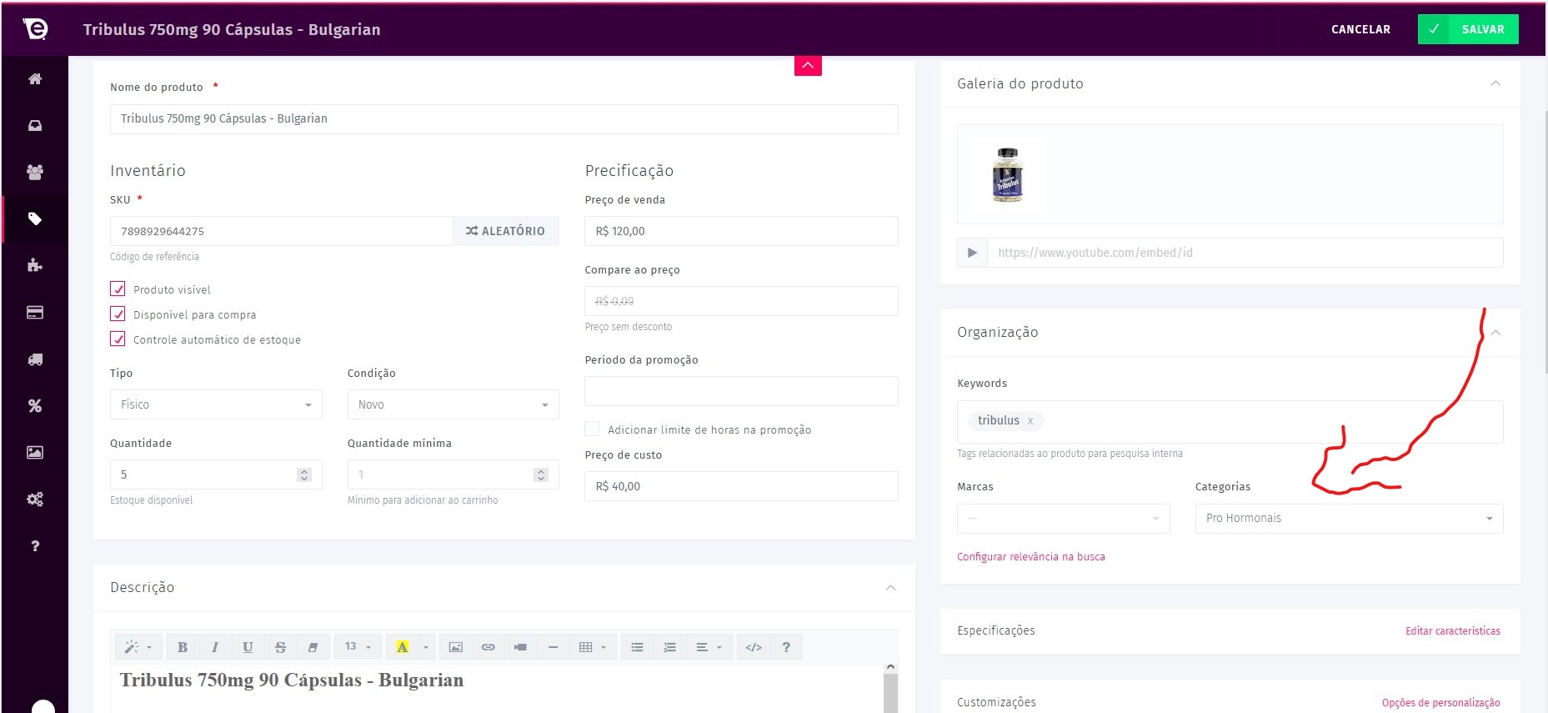Open the customers group icon in sidebar
This screenshot has height=713, width=1548.
[x=35, y=172]
